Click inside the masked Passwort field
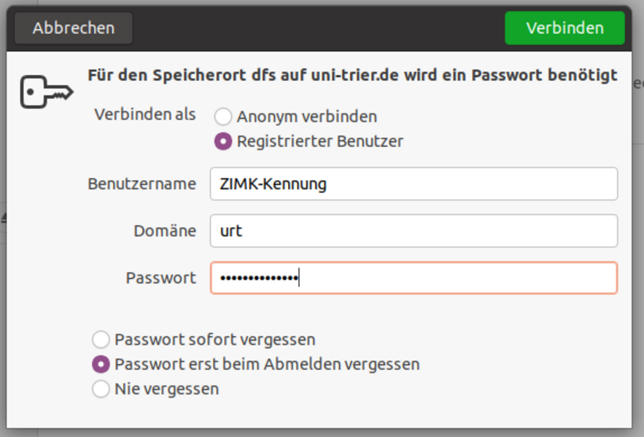644x437 pixels. tap(452, 278)
